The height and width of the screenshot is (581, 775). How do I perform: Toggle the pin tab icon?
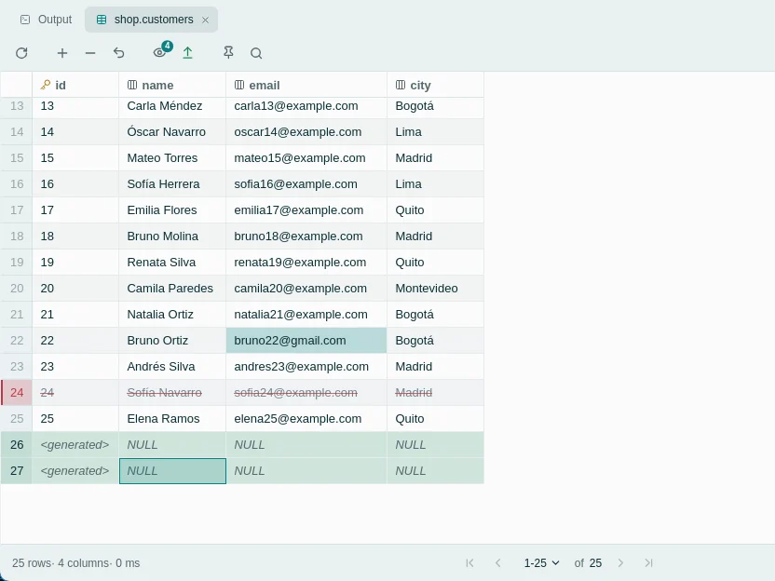pos(228,53)
